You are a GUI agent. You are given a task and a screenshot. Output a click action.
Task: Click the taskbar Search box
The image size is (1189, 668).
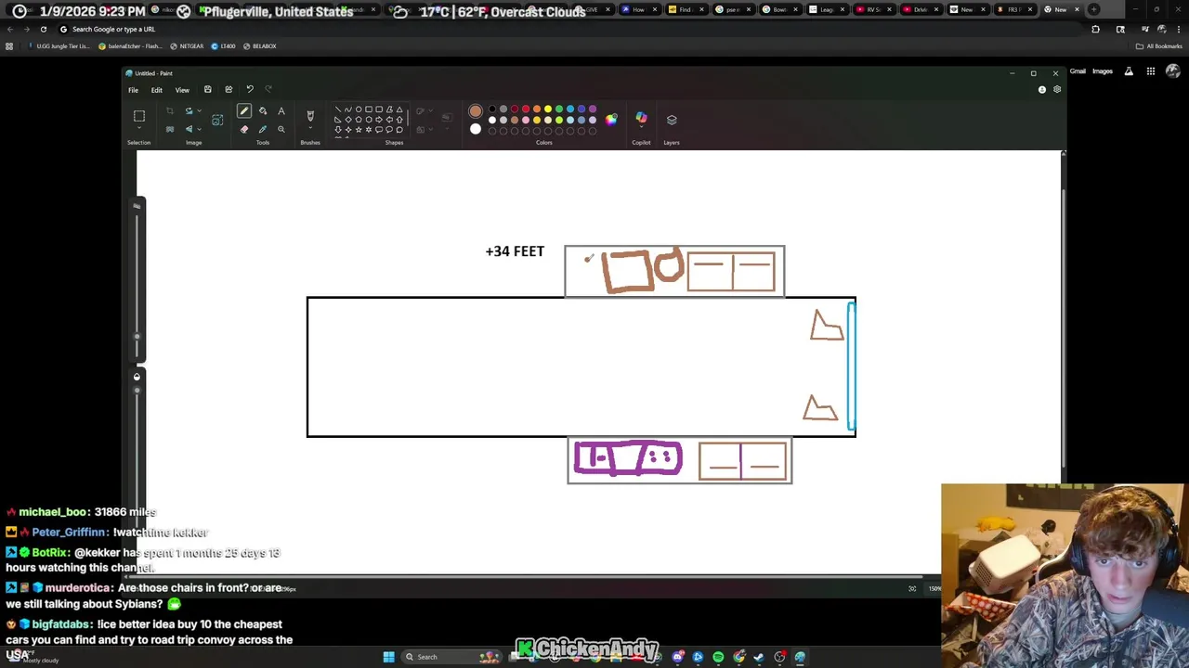pos(451,657)
